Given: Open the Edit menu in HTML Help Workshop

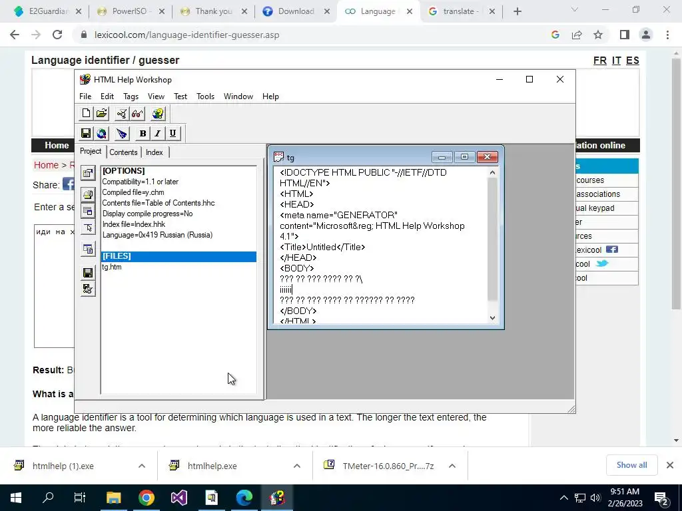Looking at the screenshot, I should (107, 96).
